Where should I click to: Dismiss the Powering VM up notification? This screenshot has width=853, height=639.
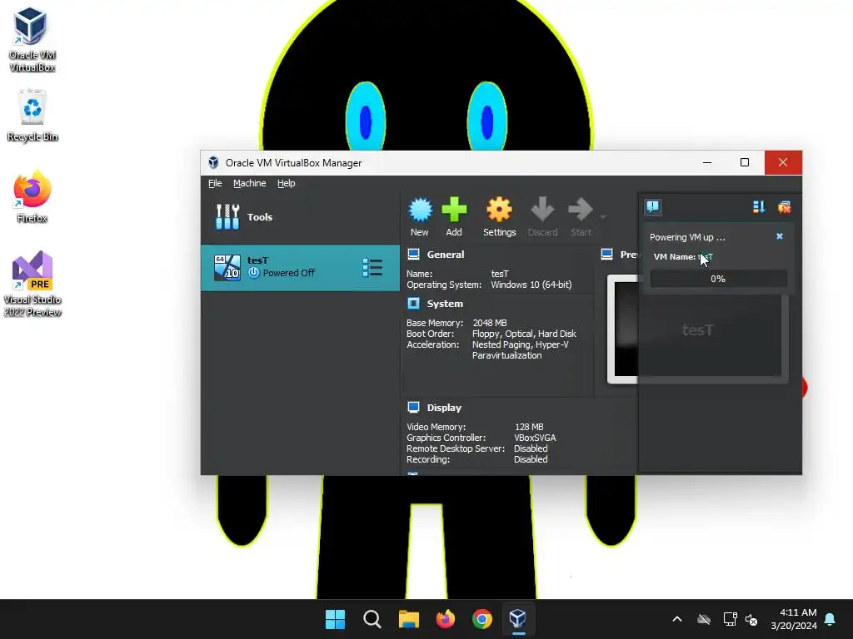tap(780, 236)
